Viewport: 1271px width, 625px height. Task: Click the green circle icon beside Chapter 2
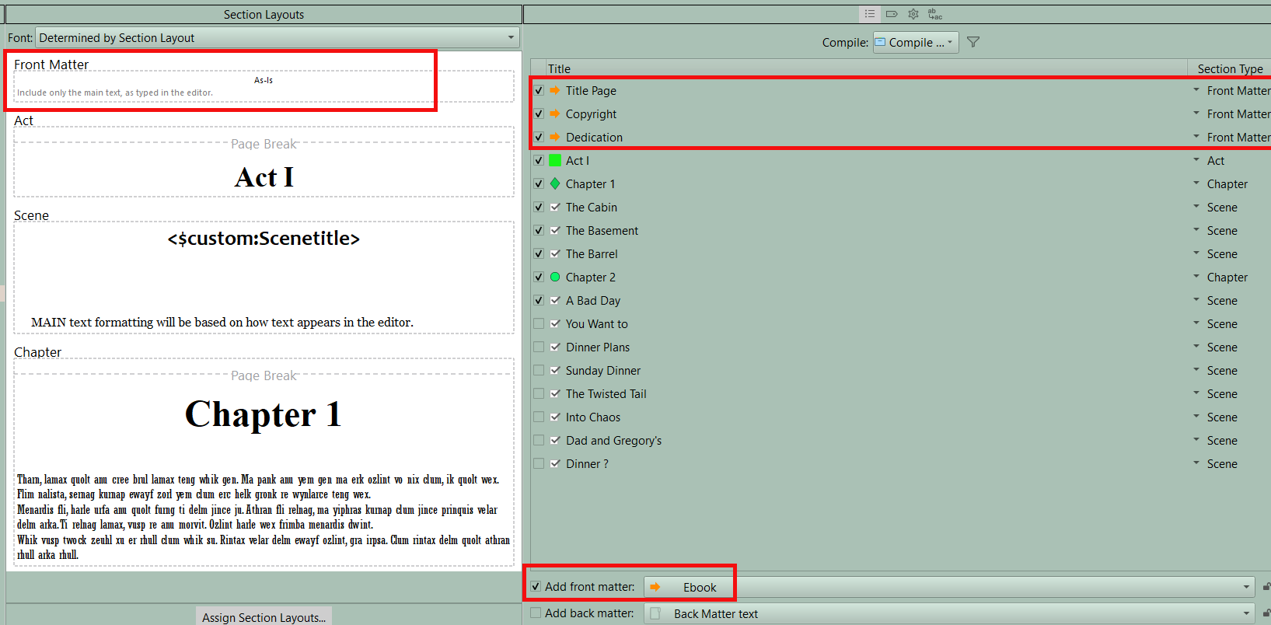pos(555,277)
